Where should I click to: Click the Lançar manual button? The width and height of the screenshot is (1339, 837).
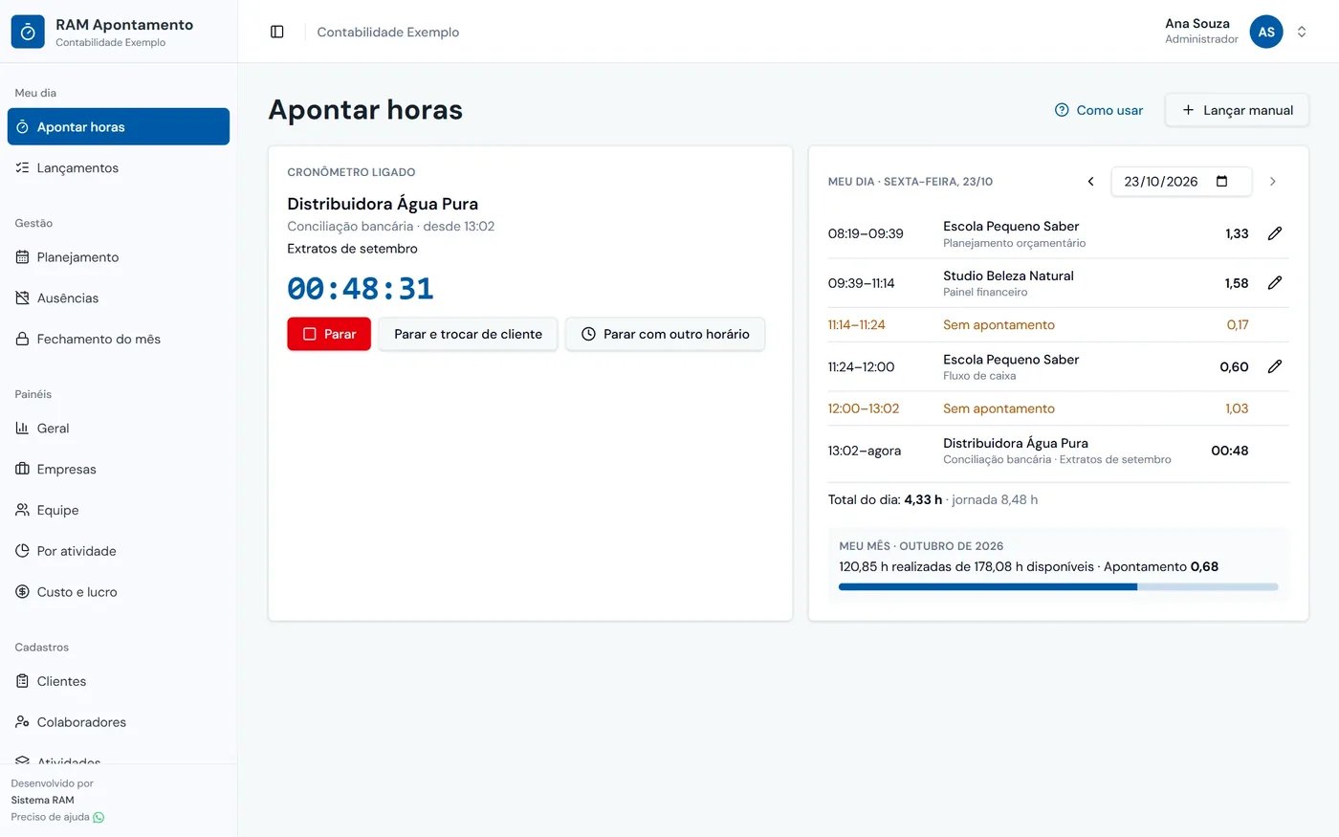pos(1237,110)
